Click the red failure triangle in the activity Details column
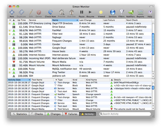162x128 pixels. [111, 109]
